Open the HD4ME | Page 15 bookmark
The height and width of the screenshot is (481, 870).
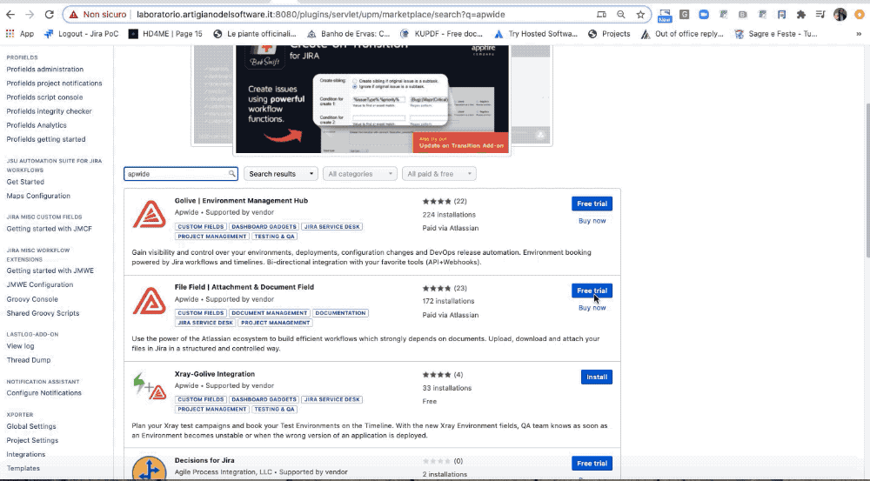coord(165,34)
